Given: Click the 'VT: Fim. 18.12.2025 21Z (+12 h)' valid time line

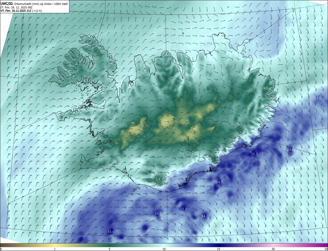Looking at the screenshot, I should (x=21, y=11).
